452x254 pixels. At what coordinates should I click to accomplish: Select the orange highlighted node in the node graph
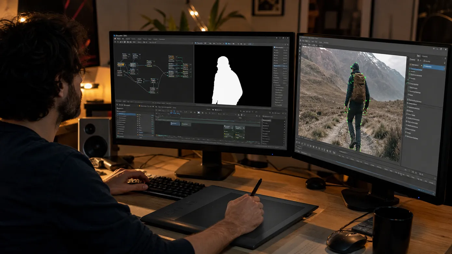120,64
